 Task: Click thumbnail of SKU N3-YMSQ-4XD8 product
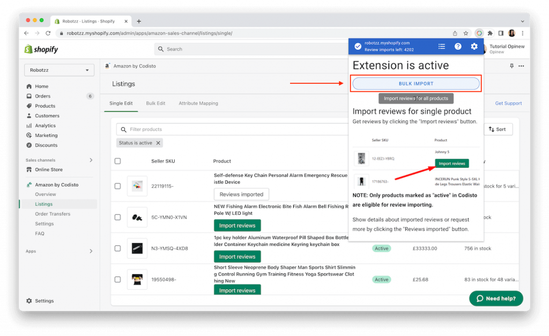coord(137,249)
